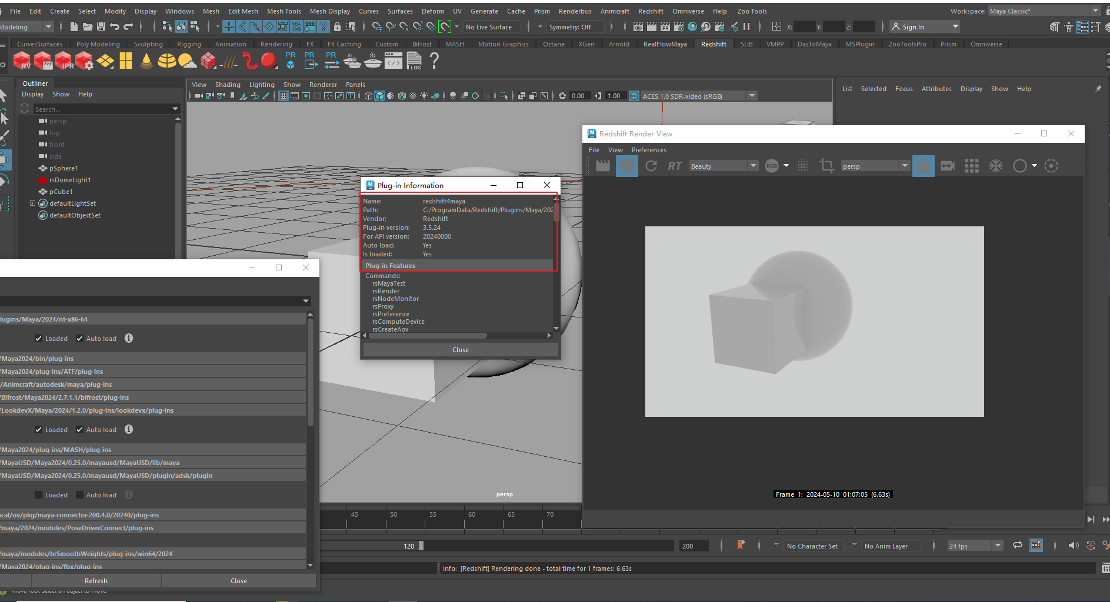Open the Redshift menu in the menu bar

650,11
